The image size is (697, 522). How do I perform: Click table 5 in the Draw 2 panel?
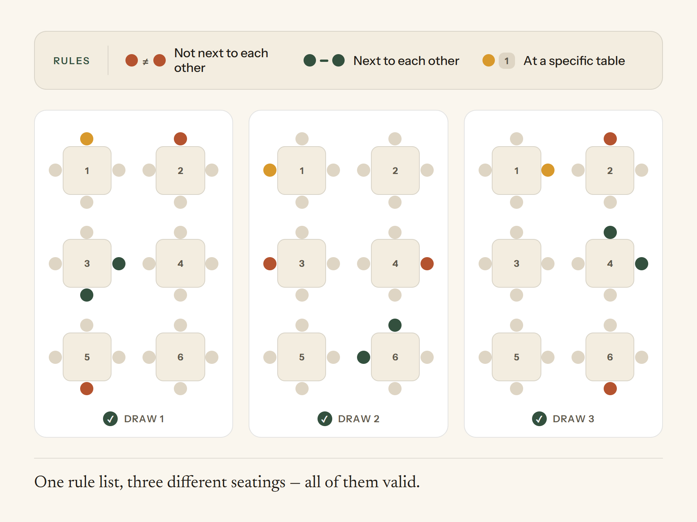point(302,357)
